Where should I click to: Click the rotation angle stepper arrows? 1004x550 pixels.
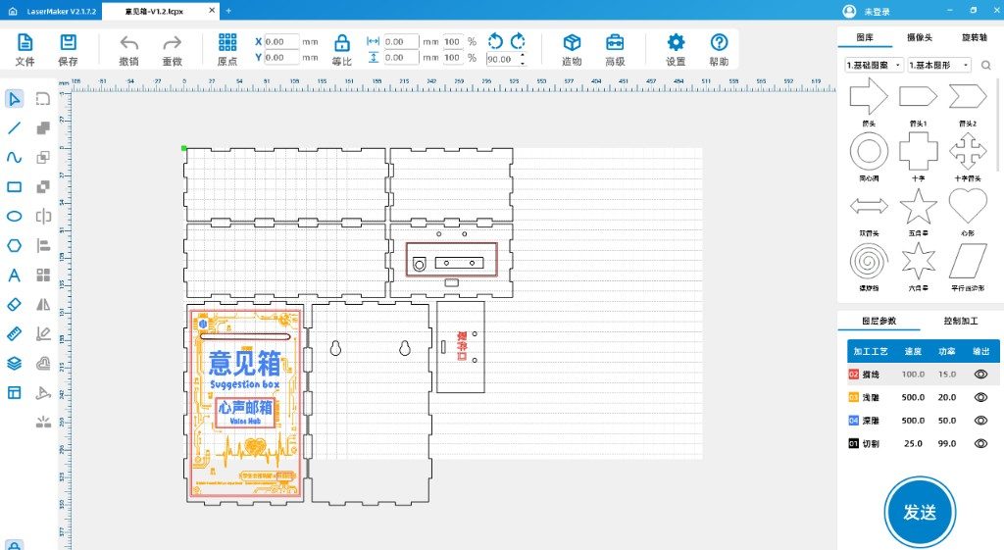click(524, 59)
